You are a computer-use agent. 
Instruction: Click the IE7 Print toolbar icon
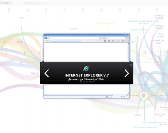tap(113, 41)
